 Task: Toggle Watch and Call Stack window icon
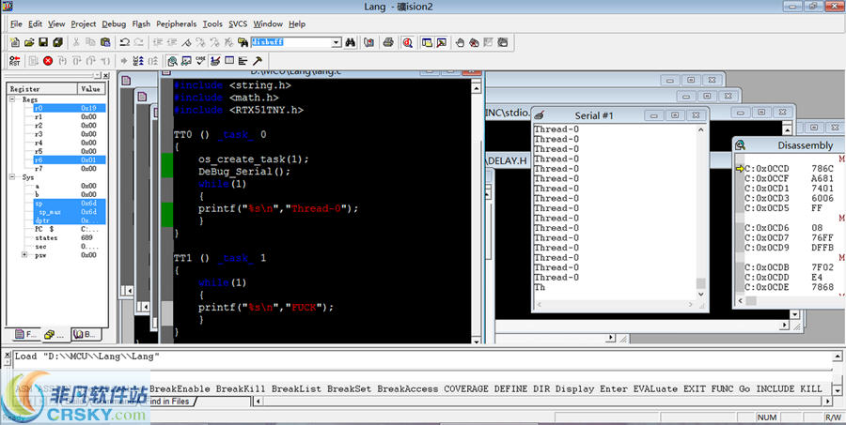[x=186, y=61]
